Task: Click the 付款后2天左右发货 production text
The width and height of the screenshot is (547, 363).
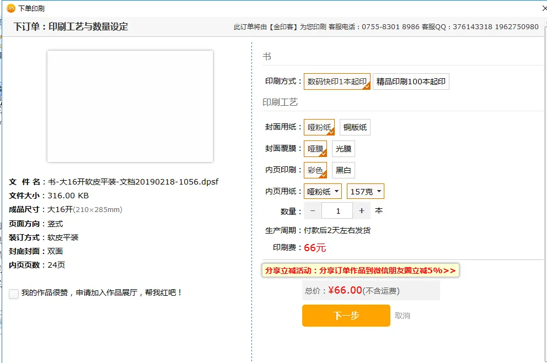Action: [x=337, y=230]
